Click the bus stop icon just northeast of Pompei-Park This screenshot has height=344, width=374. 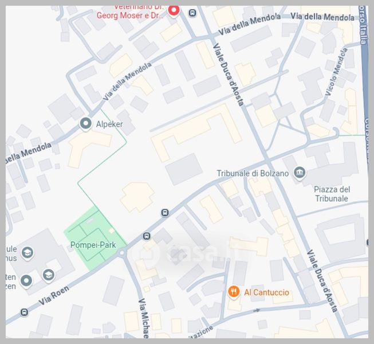[147, 236]
